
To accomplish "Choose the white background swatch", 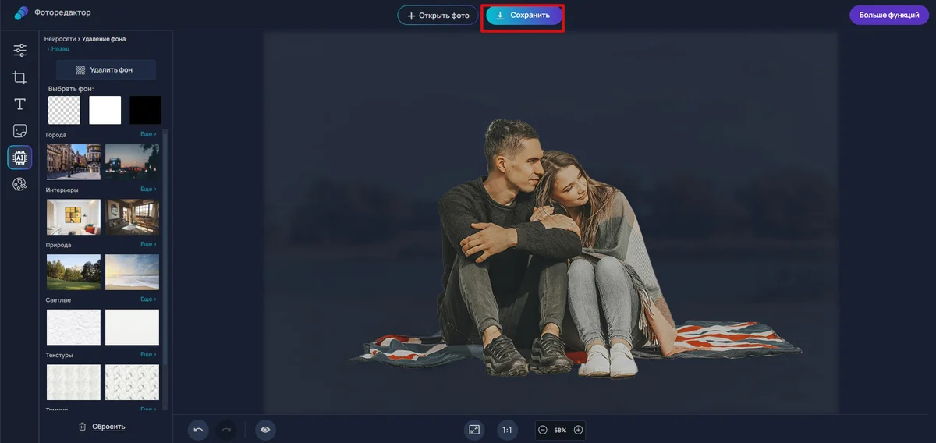I will click(x=105, y=110).
